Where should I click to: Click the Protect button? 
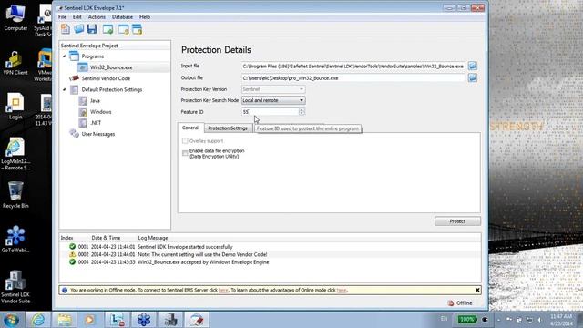[457, 221]
